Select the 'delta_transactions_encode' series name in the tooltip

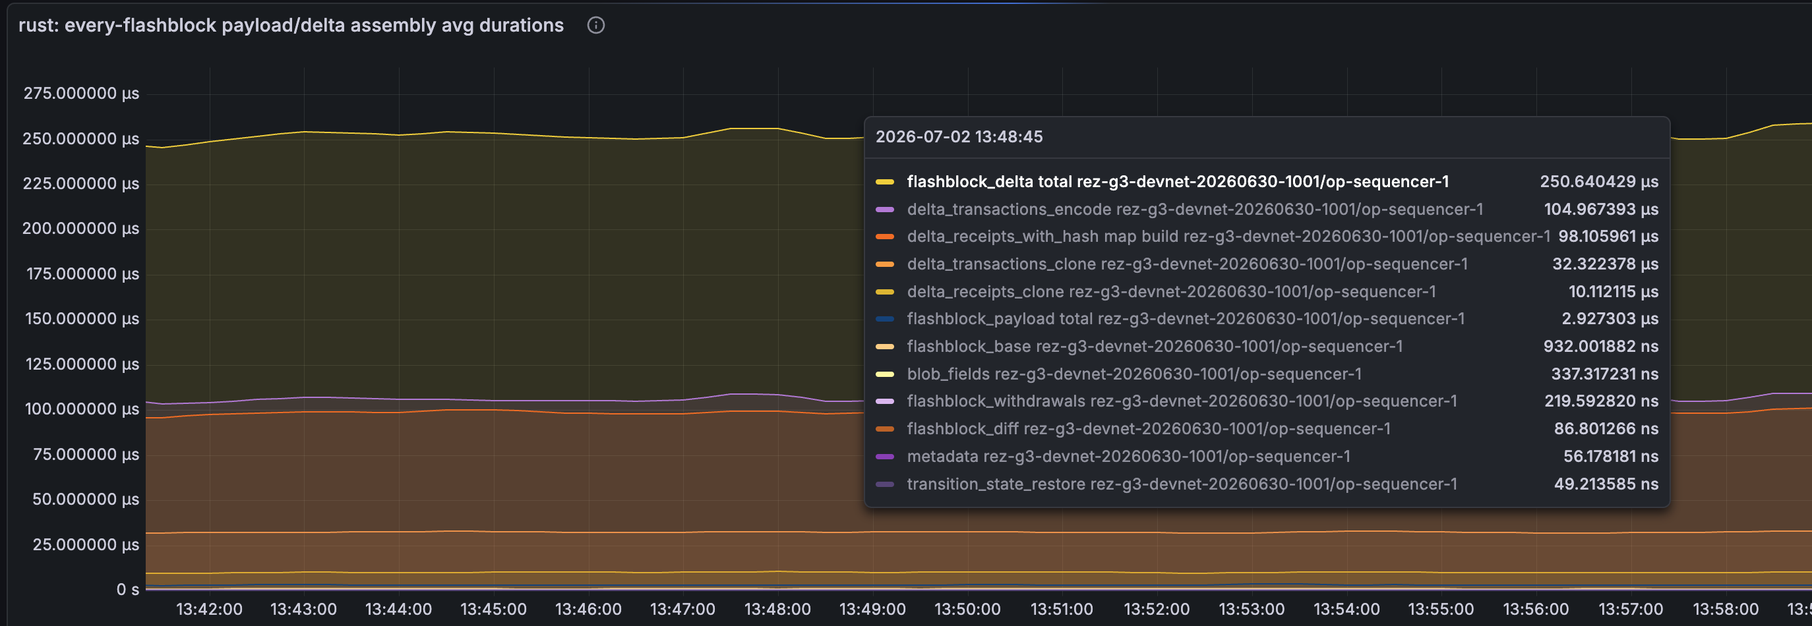pos(1194,210)
